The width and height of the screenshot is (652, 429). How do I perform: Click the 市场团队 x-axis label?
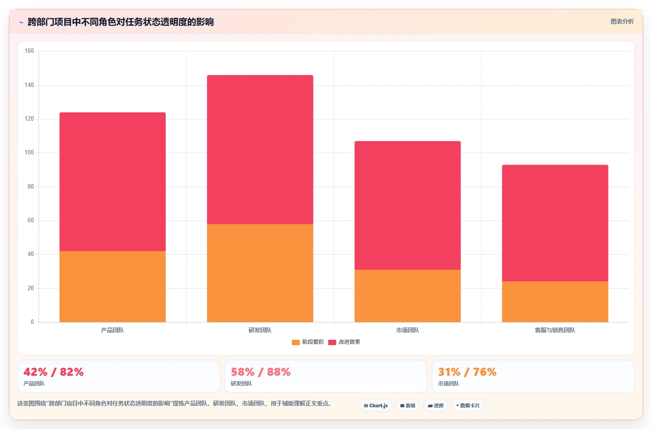click(408, 330)
